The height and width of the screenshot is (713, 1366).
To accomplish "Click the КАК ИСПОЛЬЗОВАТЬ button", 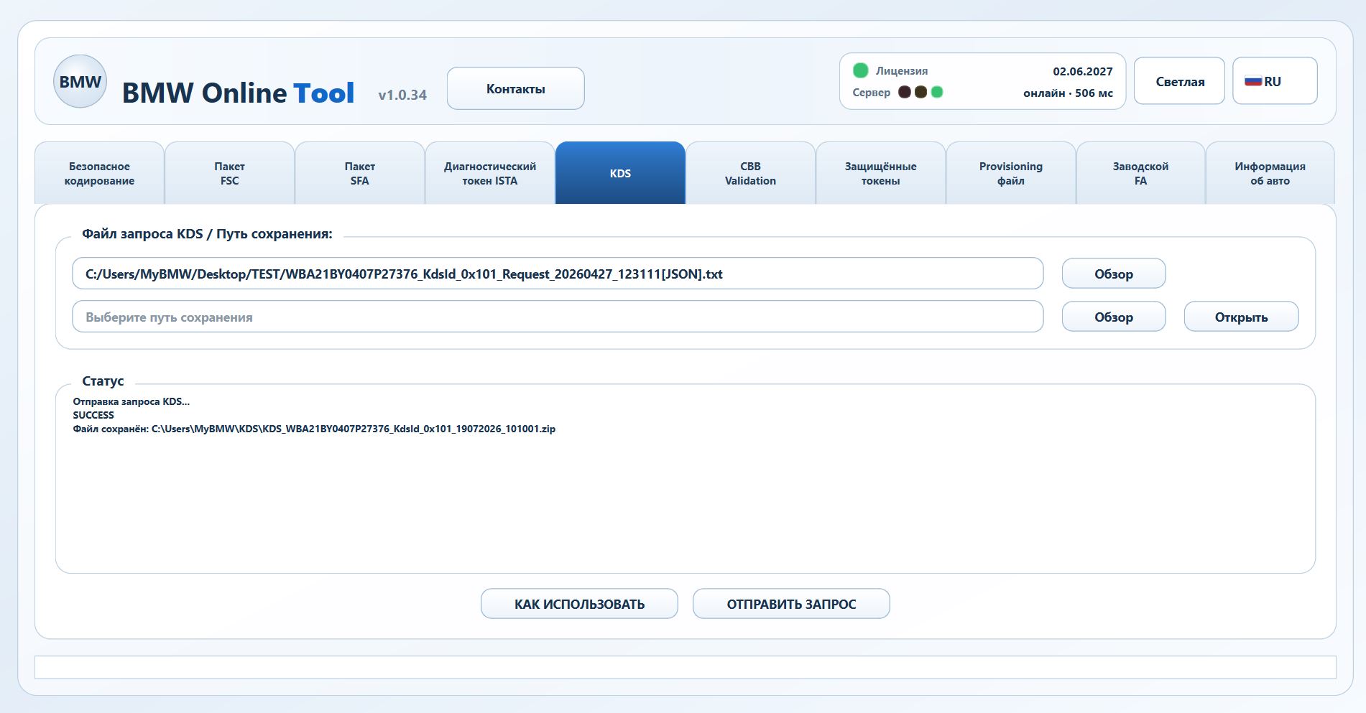I will click(x=579, y=604).
